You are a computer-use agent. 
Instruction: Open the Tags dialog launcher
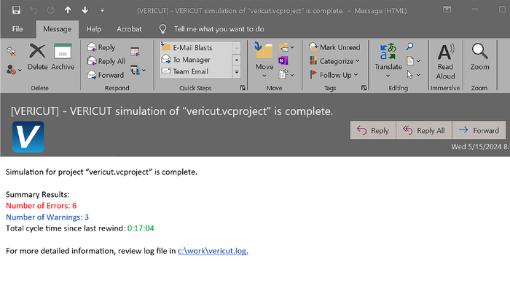(x=364, y=88)
